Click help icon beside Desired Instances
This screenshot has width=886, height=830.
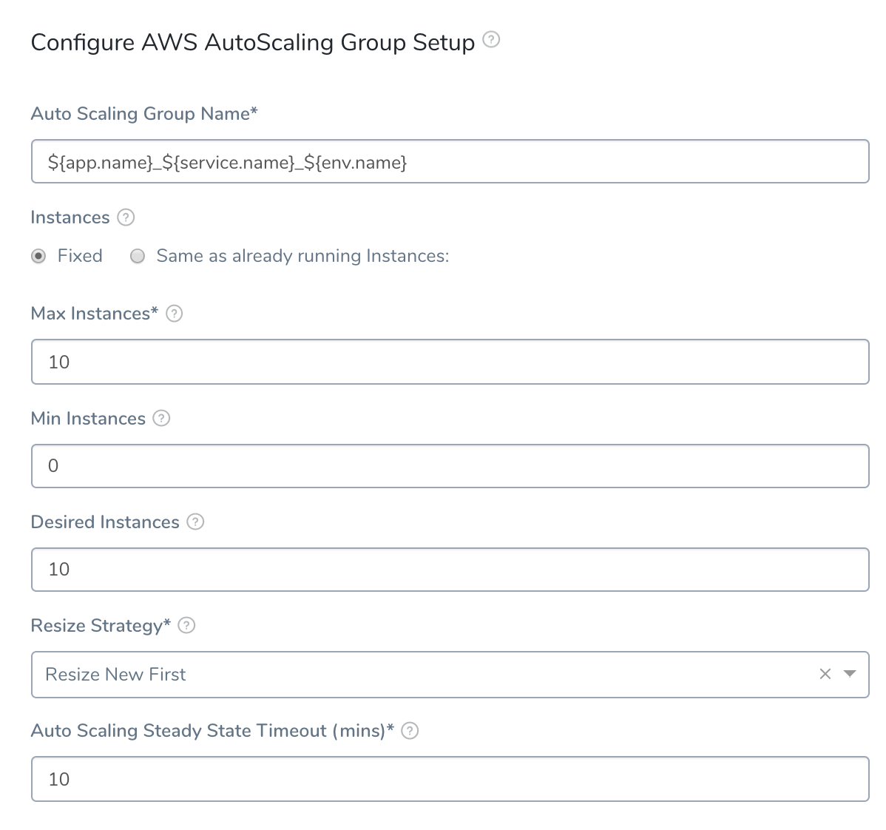coord(195,522)
